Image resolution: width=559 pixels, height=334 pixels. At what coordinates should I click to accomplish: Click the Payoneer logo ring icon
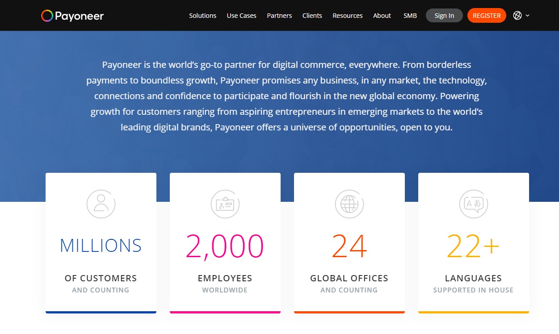click(47, 16)
